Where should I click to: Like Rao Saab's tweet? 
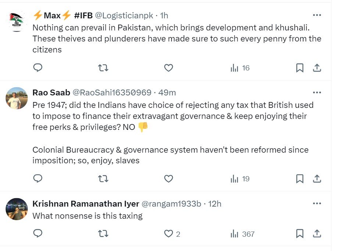[168, 179]
